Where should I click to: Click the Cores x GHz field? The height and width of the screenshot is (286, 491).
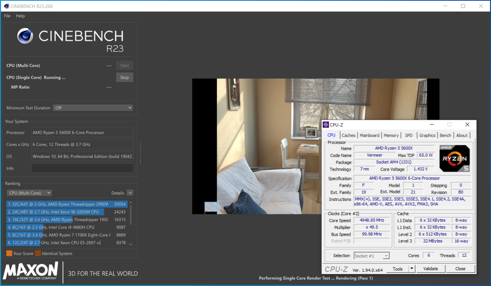coord(82,145)
